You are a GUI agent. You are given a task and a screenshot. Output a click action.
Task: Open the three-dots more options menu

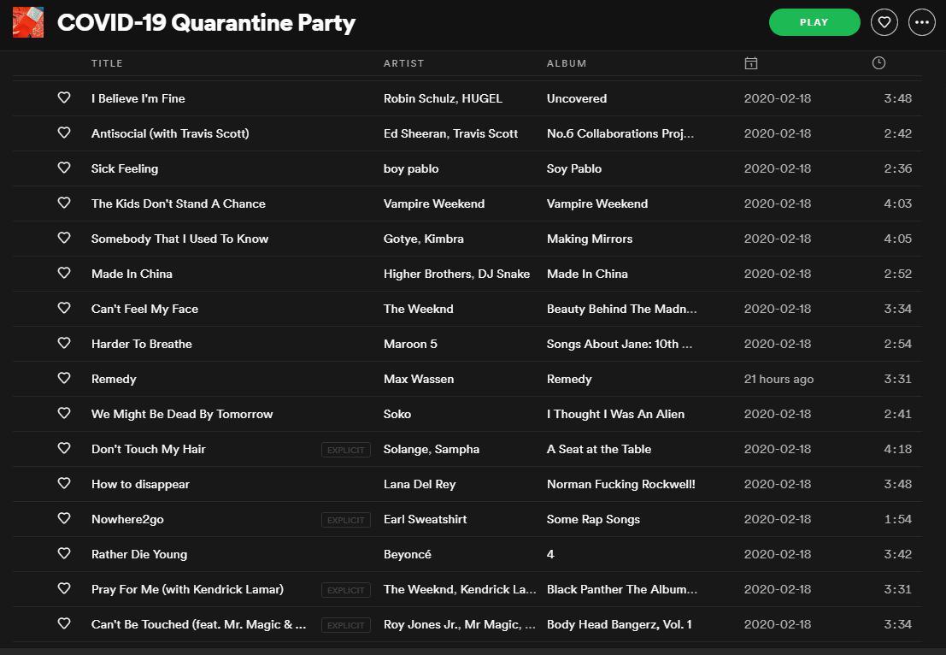tap(922, 22)
